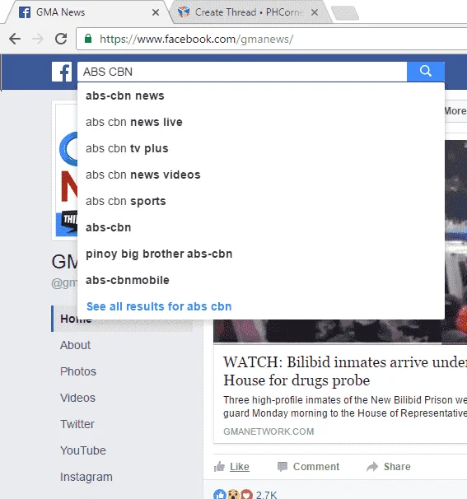
Task: Click the Comment text on the post
Action: click(x=316, y=467)
